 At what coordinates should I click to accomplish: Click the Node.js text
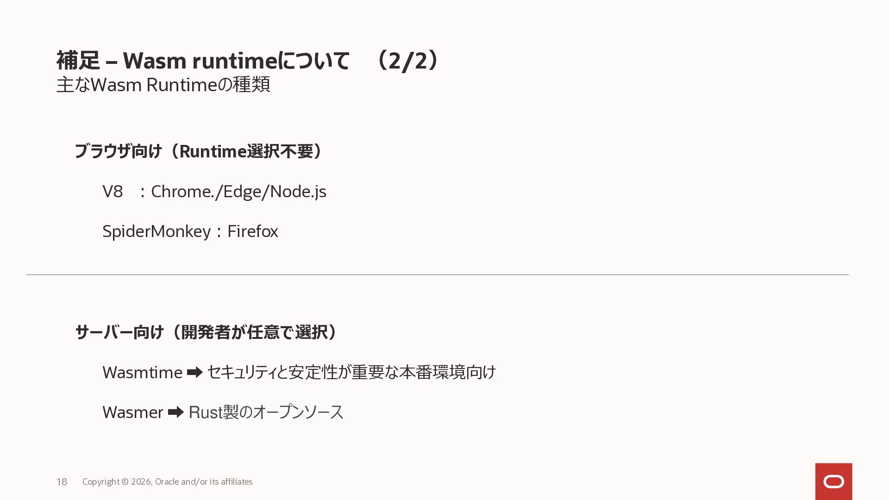[x=298, y=192]
